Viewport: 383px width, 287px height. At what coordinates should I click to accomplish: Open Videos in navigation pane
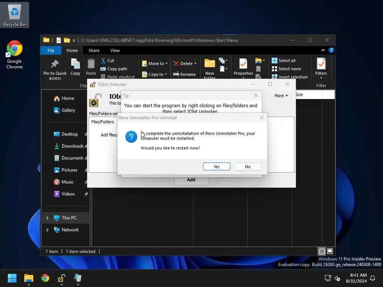pos(64,194)
